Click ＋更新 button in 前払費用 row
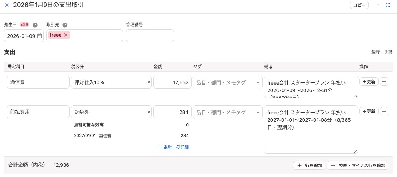Image resolution: width=397 pixels, height=177 pixels. click(369, 111)
